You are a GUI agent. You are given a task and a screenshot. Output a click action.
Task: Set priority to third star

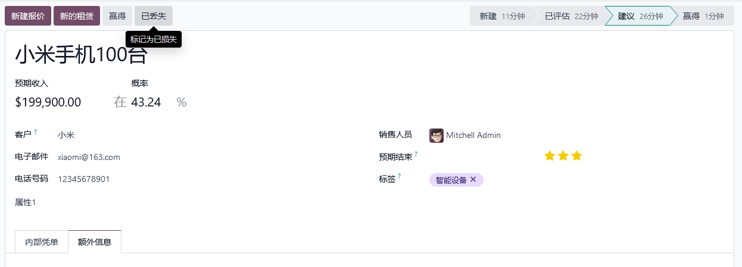tap(576, 156)
